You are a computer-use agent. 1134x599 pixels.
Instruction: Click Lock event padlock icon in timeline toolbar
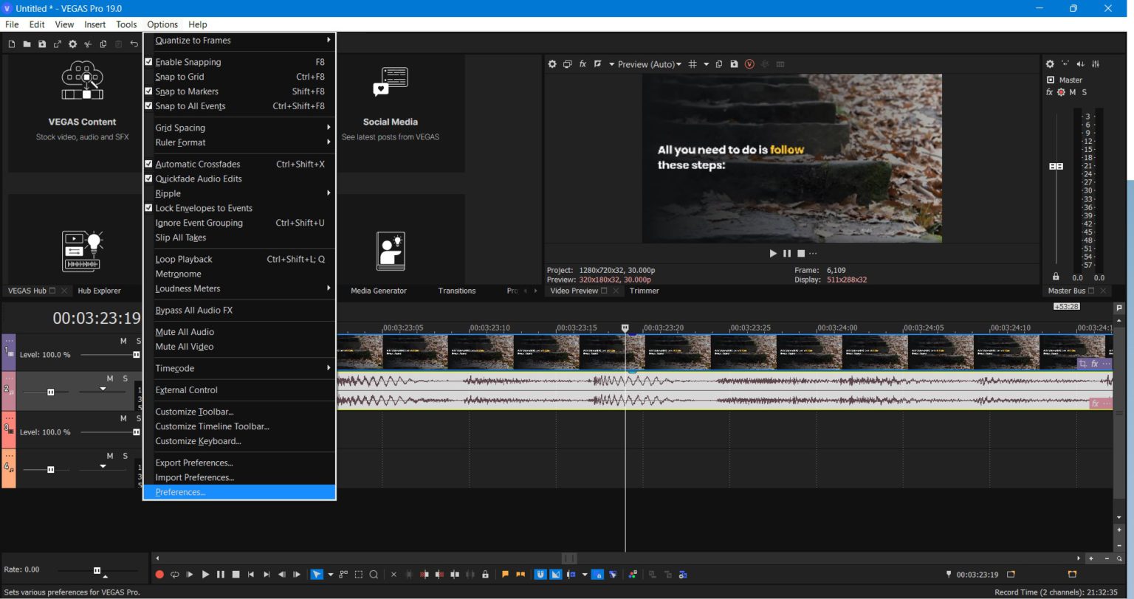[485, 574]
